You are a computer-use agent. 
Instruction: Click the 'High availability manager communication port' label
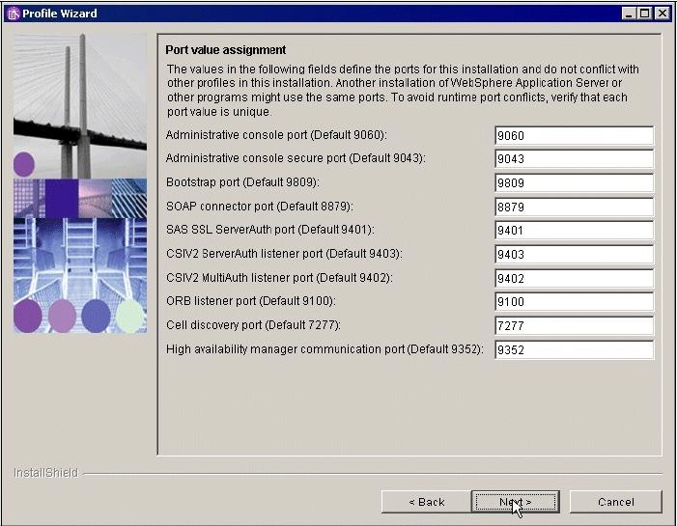coord(324,349)
